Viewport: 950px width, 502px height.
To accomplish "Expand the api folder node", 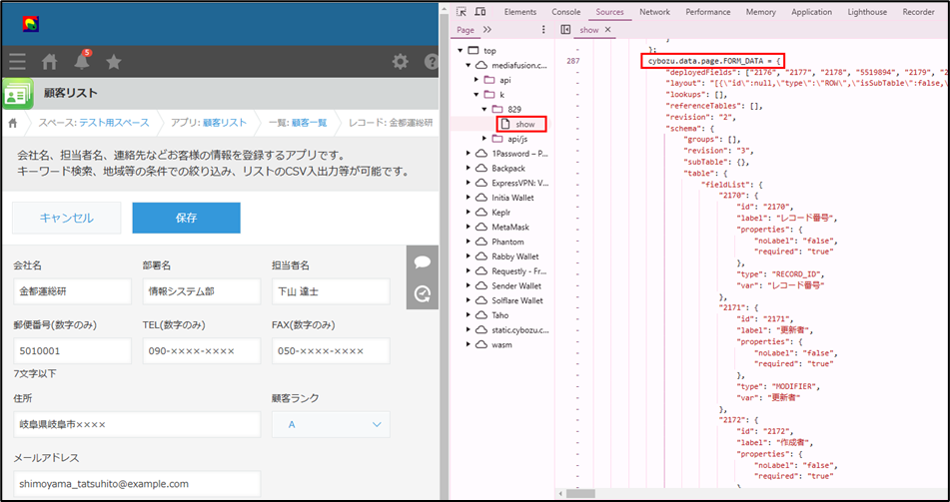I will pyautogui.click(x=477, y=79).
